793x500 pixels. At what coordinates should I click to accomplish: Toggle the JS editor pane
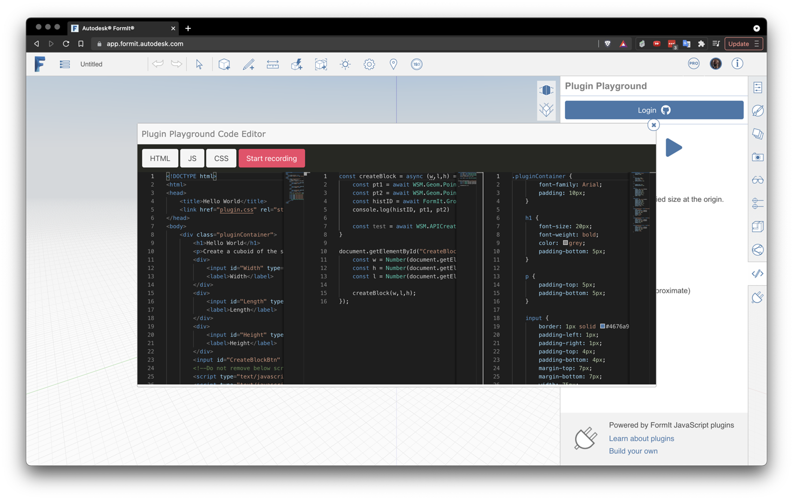click(x=192, y=158)
